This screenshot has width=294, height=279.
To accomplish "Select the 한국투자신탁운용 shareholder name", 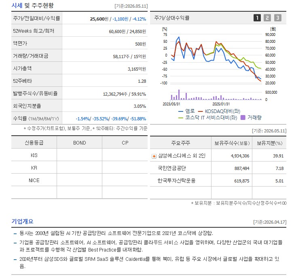I will coord(176,181).
